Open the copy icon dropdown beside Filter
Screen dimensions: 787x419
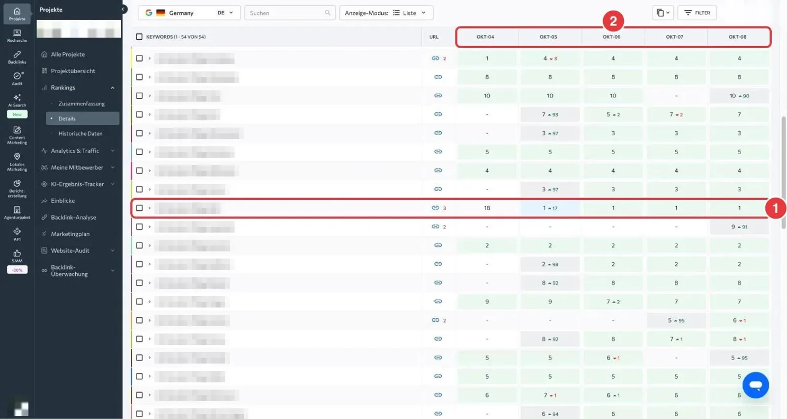coord(663,13)
